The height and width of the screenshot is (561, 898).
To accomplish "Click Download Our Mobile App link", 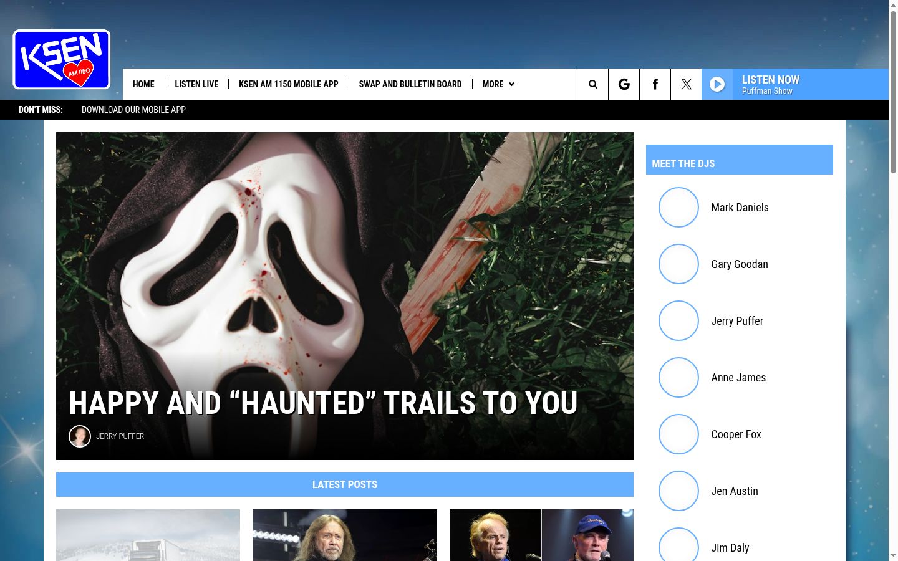I will (x=133, y=110).
